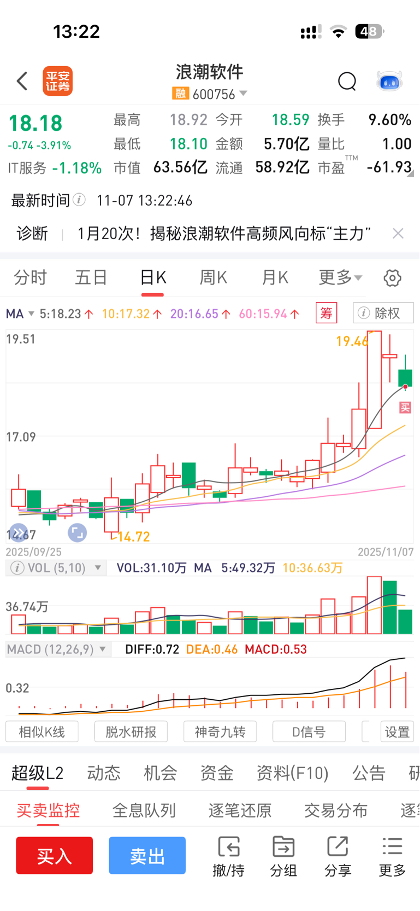Viewport: 420px width, 911px height.
Task: Tap 2025/11/07 end date label
Action: tap(386, 552)
